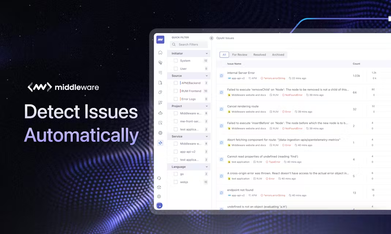Tick the app-api-v2 service checkbox
391x234 pixels.
click(176, 151)
